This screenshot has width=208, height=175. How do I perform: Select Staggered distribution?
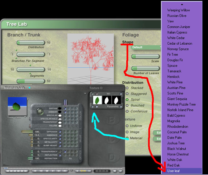[x=127, y=94]
